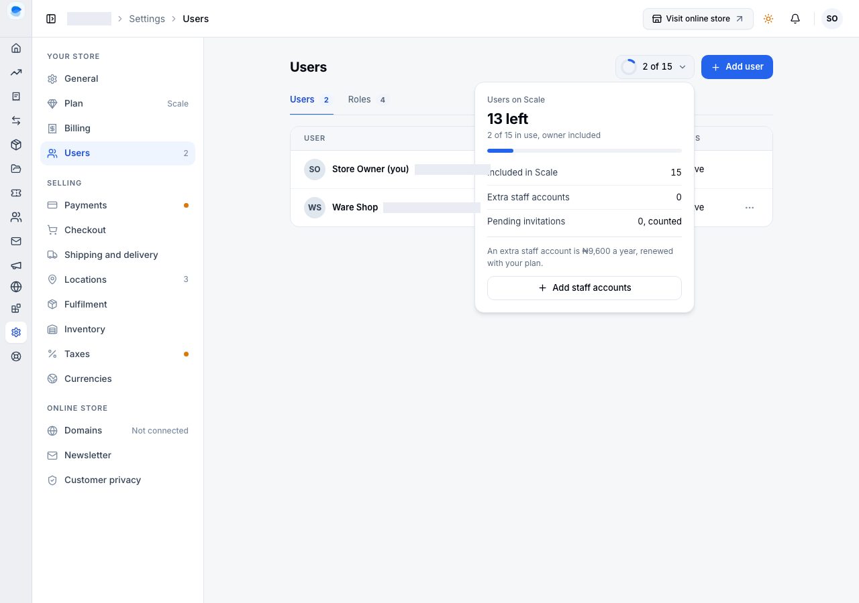Open analytics trend icon in left rail

point(16,72)
